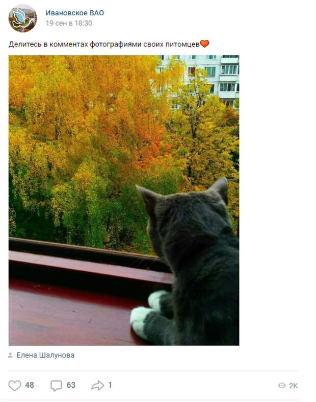Click the share count 1
Screen dimensions: 316x402
pyautogui.click(x=110, y=385)
